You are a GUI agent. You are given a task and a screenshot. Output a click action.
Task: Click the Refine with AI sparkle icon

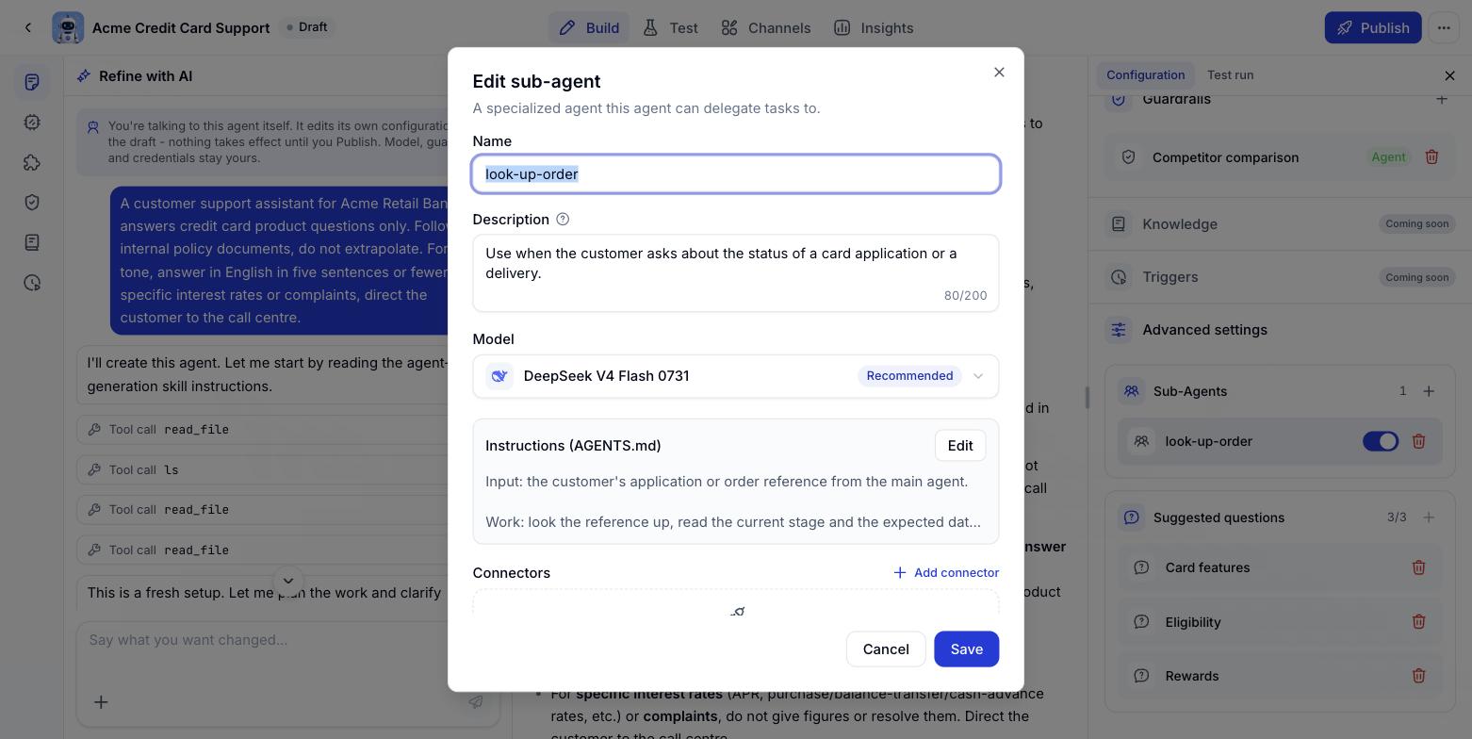tap(84, 76)
